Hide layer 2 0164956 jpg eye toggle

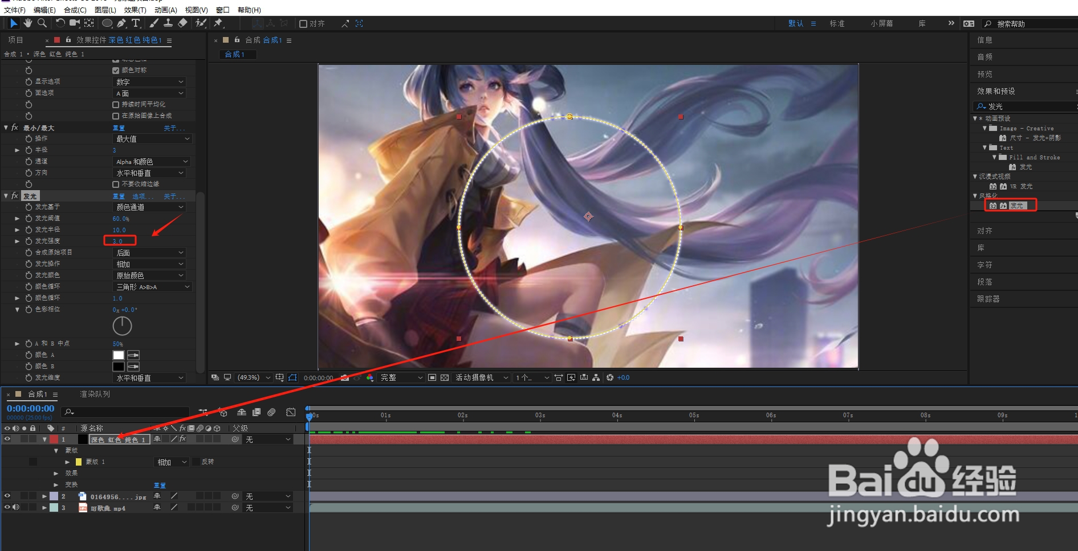tap(7, 496)
